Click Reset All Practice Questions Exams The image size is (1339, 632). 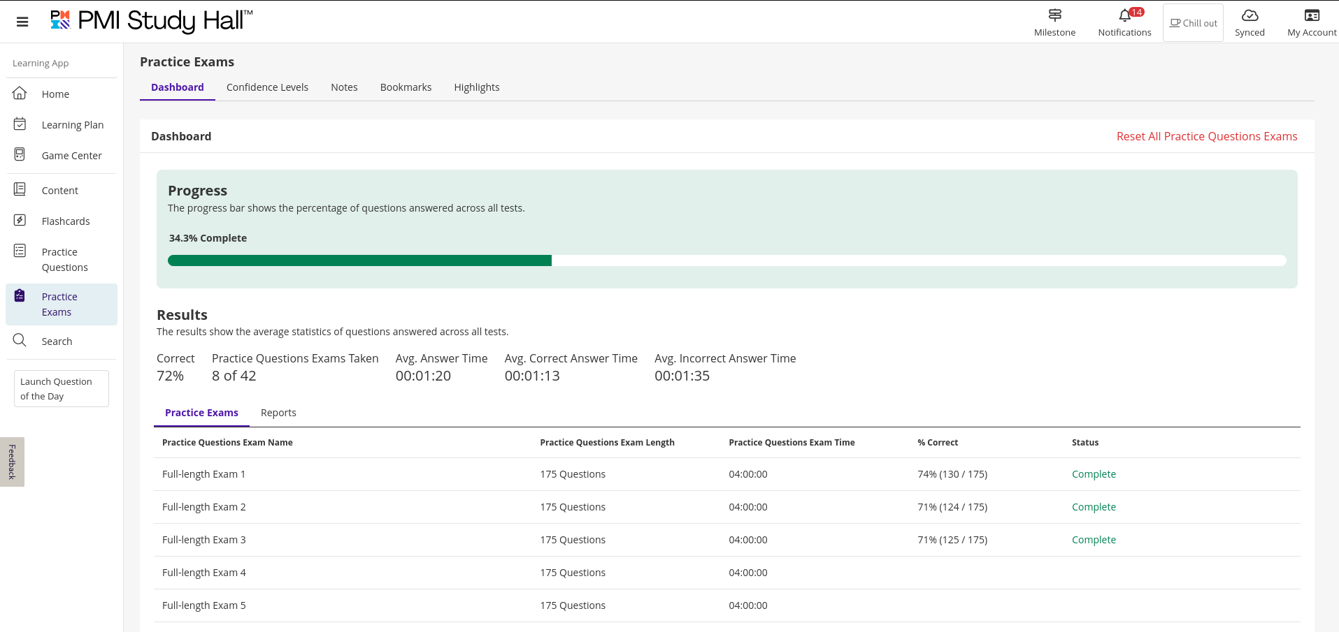(1206, 137)
